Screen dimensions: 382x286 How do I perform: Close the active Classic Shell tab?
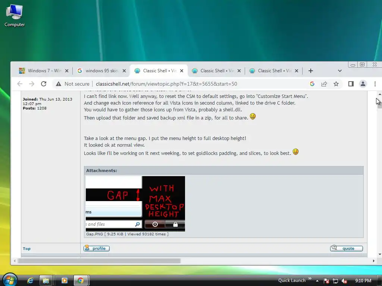click(182, 71)
